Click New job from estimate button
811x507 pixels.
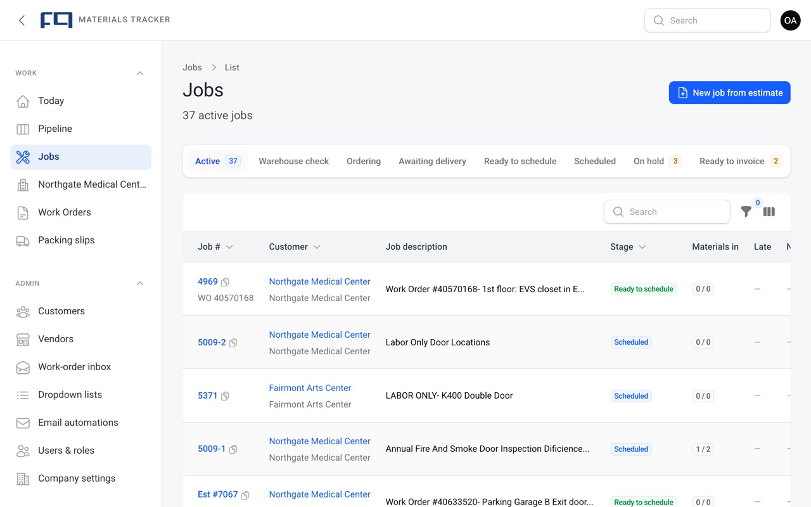click(729, 93)
